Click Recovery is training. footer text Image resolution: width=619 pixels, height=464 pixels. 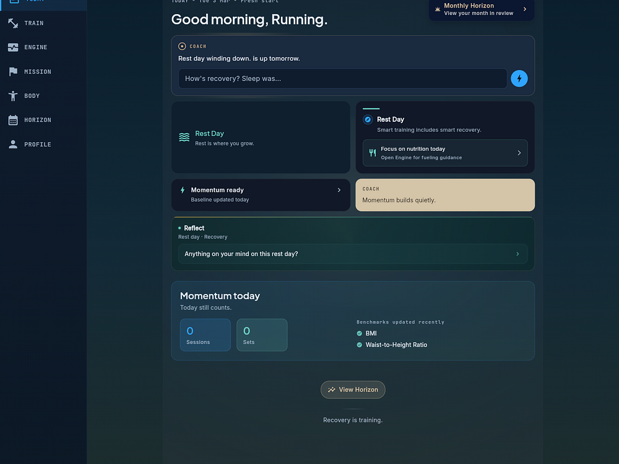click(x=353, y=420)
